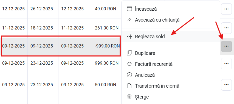Click the Încasează wallet icon
Image resolution: width=234 pixels, height=104 pixels.
(x=129, y=9)
